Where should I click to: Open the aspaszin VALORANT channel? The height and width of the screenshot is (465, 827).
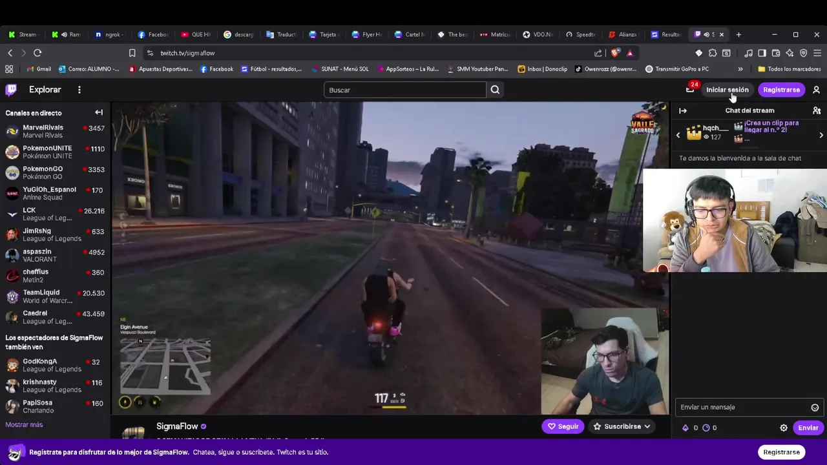pos(55,256)
